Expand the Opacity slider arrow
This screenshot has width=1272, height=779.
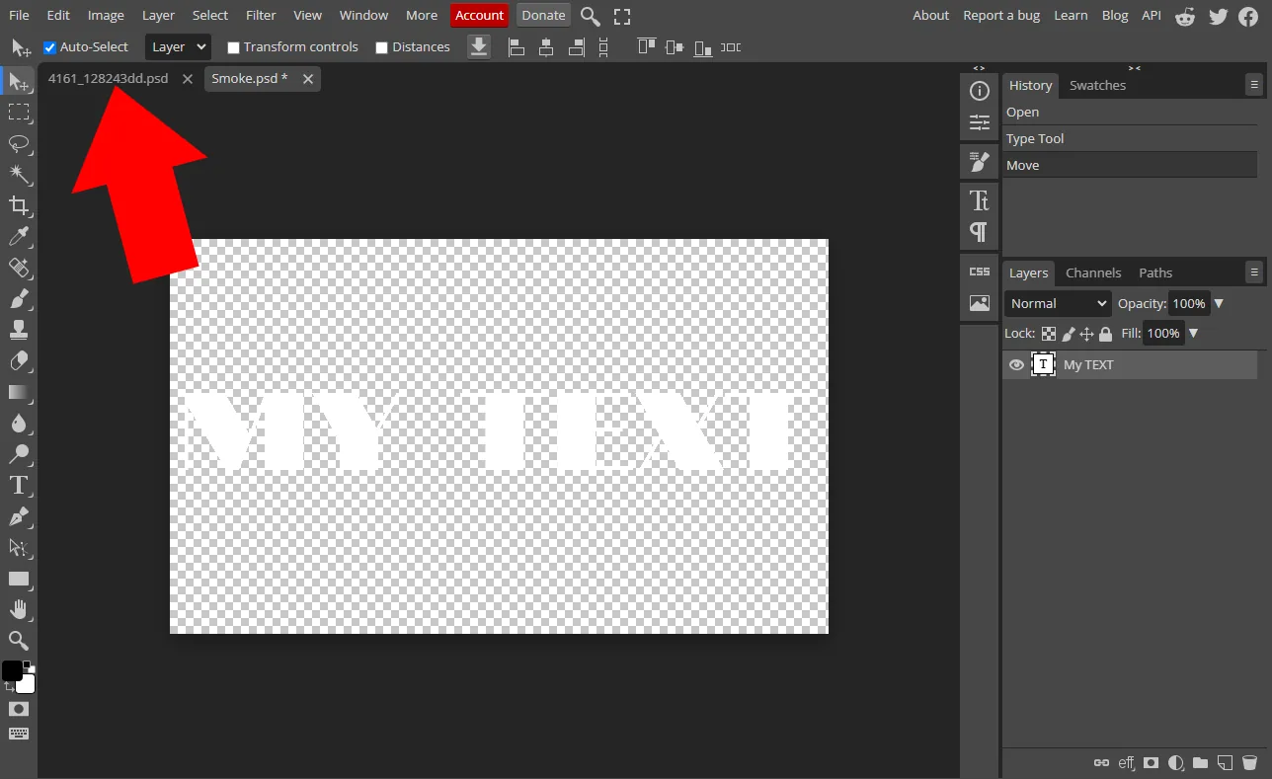(x=1219, y=304)
